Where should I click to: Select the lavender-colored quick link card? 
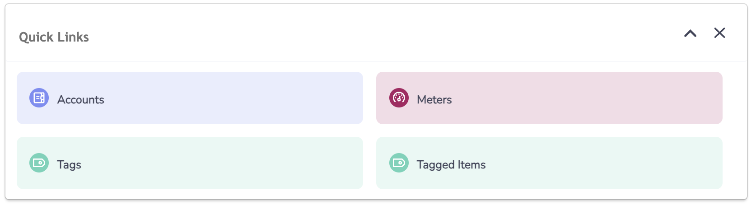pyautogui.click(x=190, y=98)
